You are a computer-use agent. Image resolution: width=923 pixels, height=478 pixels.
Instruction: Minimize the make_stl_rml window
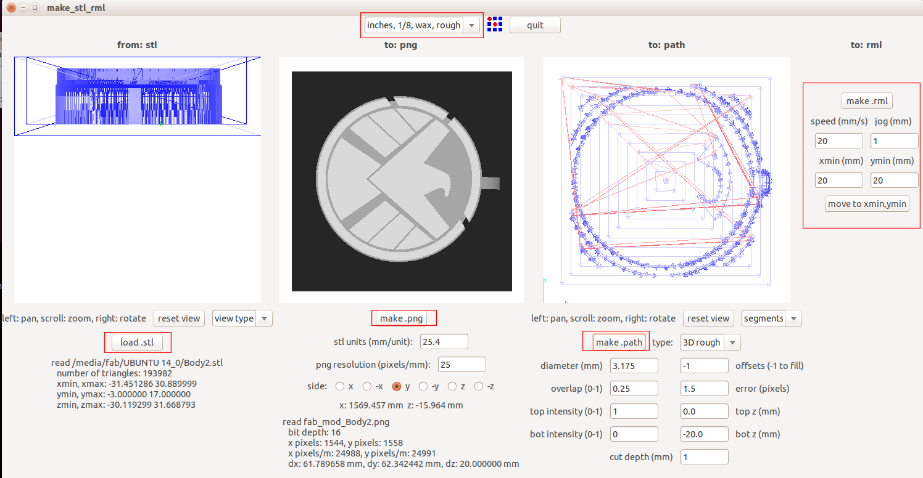point(23,7)
